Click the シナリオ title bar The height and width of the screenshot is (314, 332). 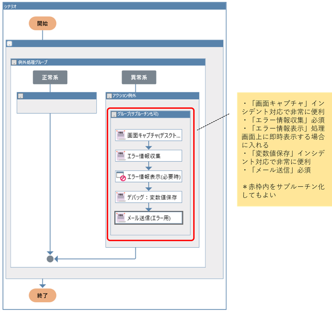pos(115,6)
